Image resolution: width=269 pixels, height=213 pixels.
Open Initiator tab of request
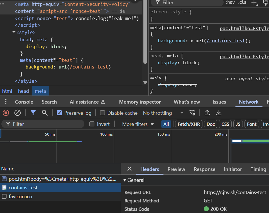pyautogui.click(x=233, y=169)
